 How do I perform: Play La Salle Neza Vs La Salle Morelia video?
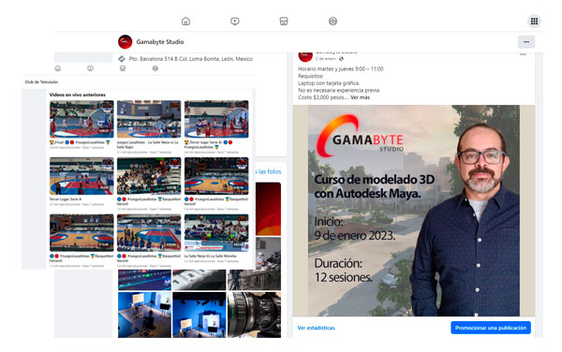click(x=216, y=233)
